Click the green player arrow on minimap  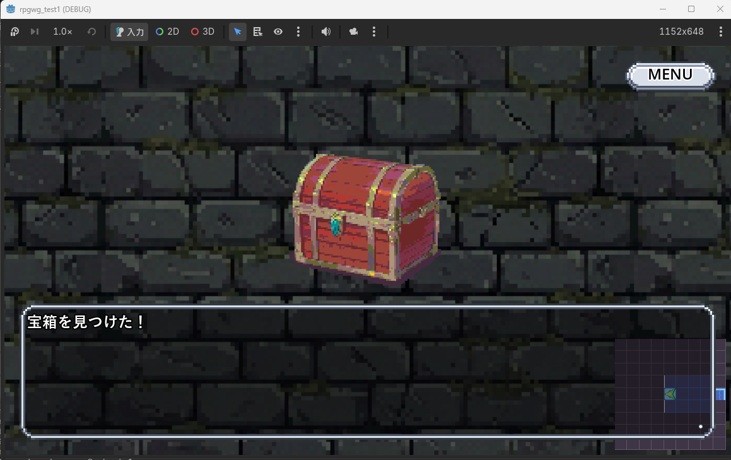pos(670,394)
